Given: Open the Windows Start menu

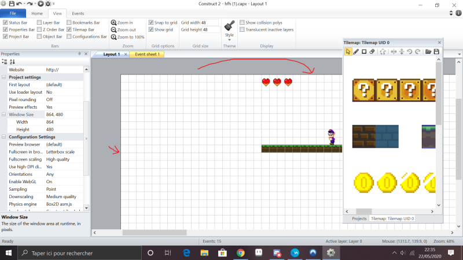Looking at the screenshot, I should pyautogui.click(x=9, y=253).
